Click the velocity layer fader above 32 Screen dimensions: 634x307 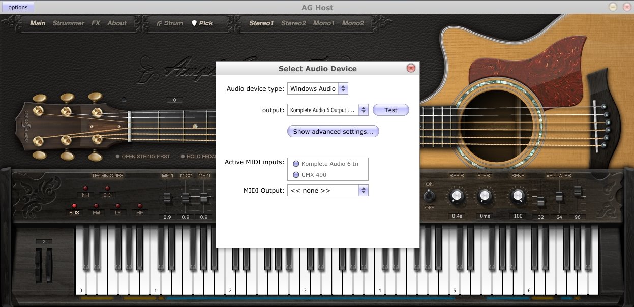(x=541, y=203)
